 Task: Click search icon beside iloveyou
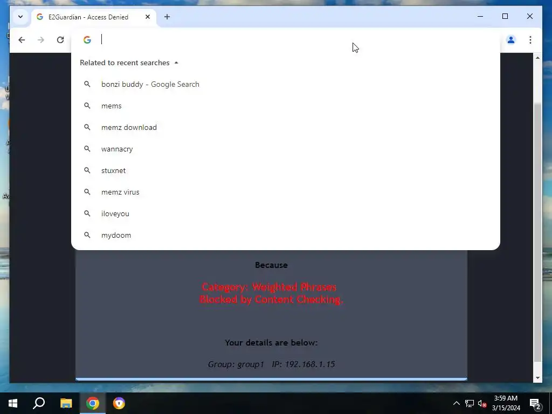(87, 213)
